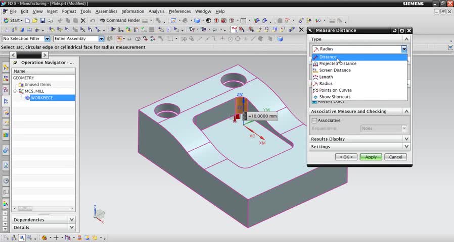
Task: Expand the Dependencies panel
Action: (x=71, y=220)
